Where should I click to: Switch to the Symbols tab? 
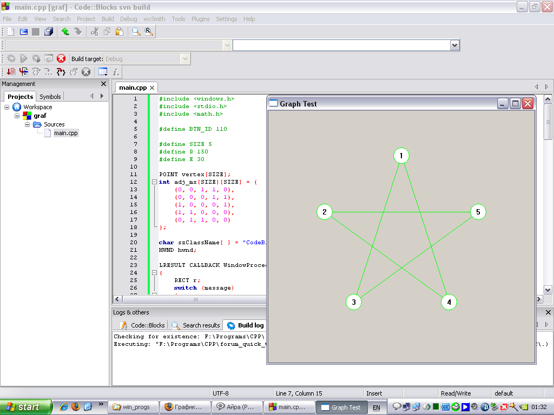click(50, 97)
